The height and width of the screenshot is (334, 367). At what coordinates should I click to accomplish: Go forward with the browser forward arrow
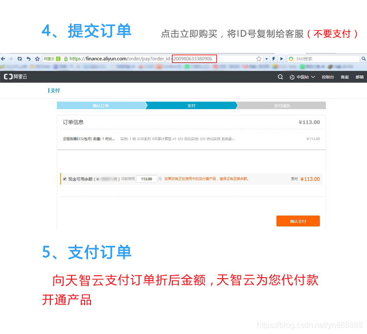coord(11,59)
